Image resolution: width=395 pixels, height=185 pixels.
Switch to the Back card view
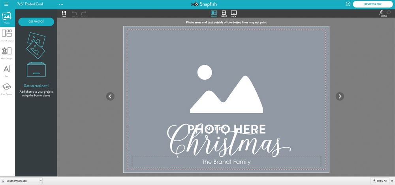point(234,14)
